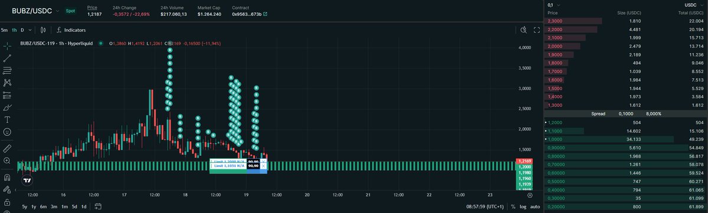Toggle visibility dot of BUBZ/USDC legend
Viewport: 708px width, 213px height.
(101, 43)
